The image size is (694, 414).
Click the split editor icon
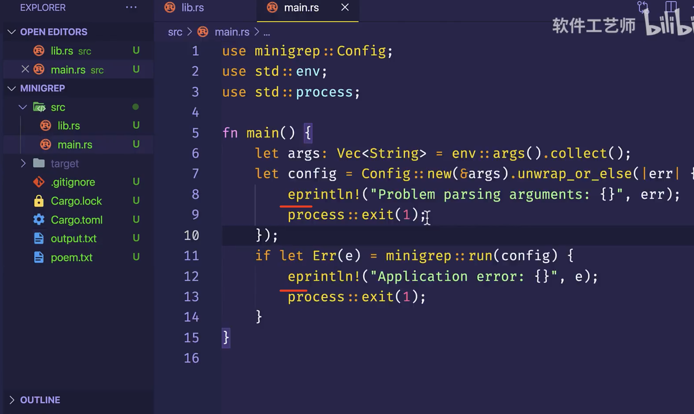click(x=670, y=7)
